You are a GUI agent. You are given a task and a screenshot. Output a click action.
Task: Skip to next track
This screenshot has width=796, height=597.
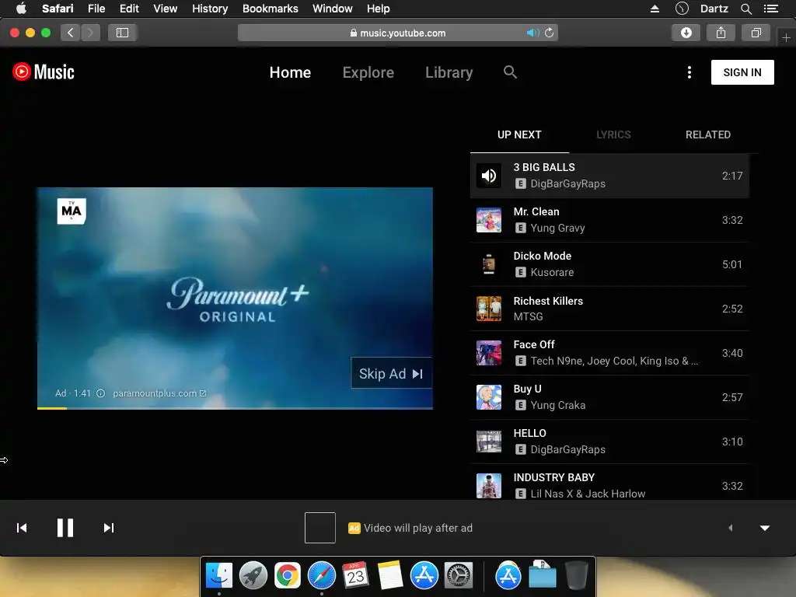tap(109, 528)
